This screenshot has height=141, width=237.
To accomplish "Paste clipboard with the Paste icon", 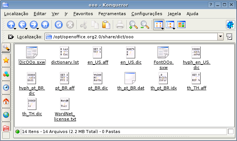I will [106, 25].
